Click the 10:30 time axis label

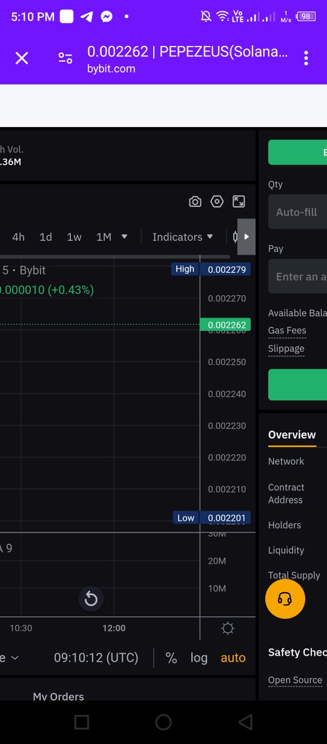20,628
